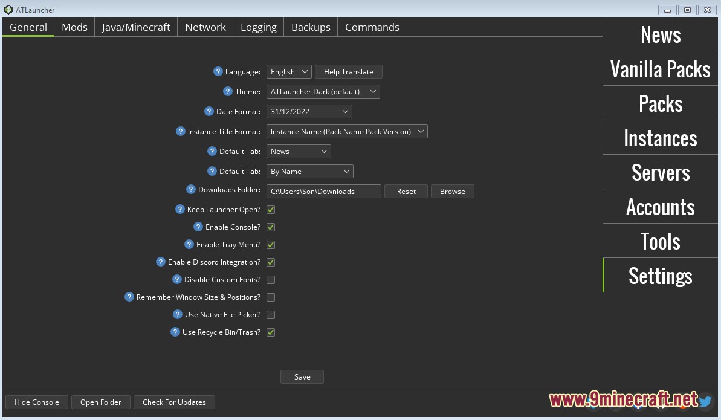Image resolution: width=721 pixels, height=420 pixels.
Task: Select the General settings tab
Action: (x=28, y=27)
